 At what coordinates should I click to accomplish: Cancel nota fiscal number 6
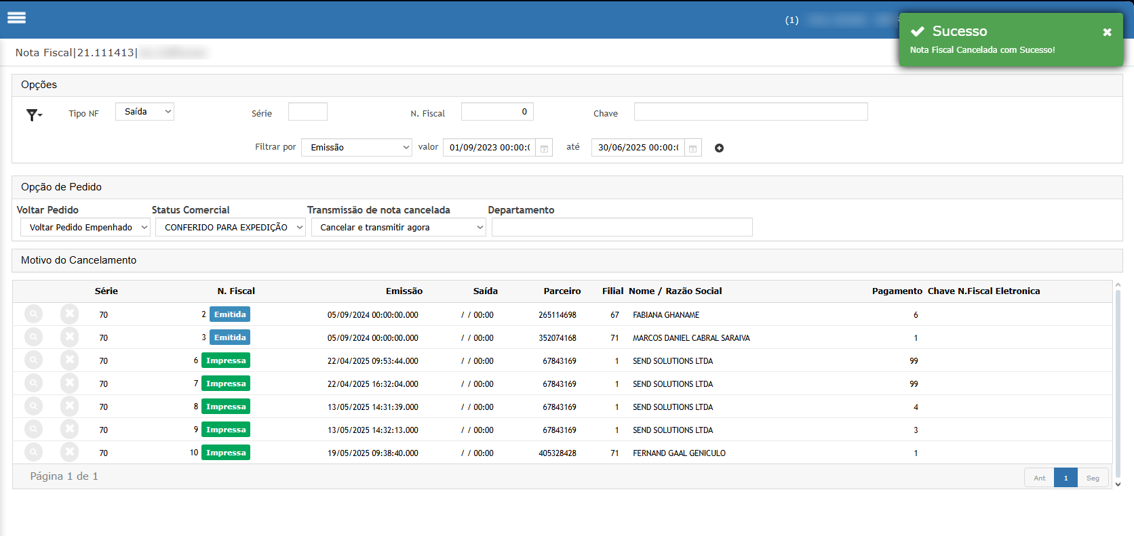(x=69, y=360)
